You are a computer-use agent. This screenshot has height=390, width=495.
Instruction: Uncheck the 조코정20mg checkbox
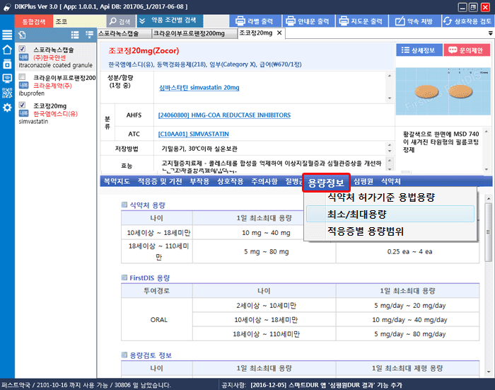coord(23,105)
